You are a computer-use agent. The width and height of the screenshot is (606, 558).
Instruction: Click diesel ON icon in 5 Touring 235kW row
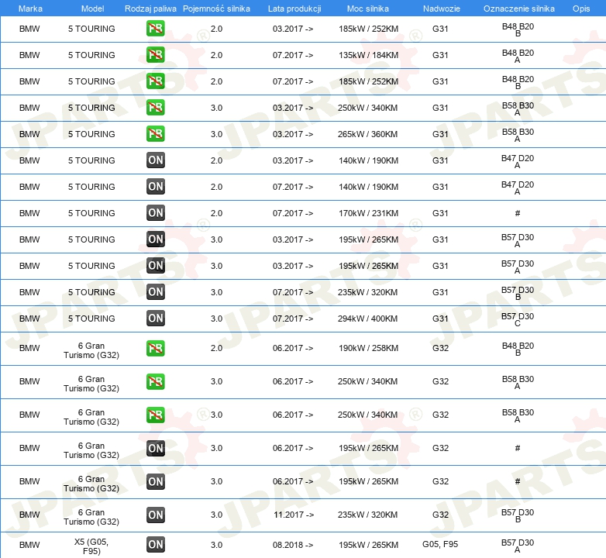(x=156, y=292)
